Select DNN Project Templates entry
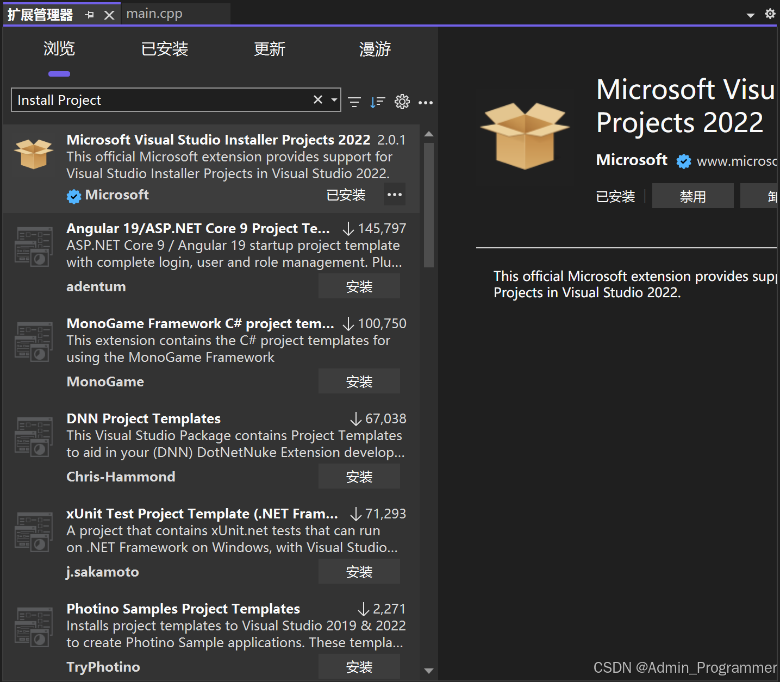Screen dimensions: 780x682 [211, 450]
